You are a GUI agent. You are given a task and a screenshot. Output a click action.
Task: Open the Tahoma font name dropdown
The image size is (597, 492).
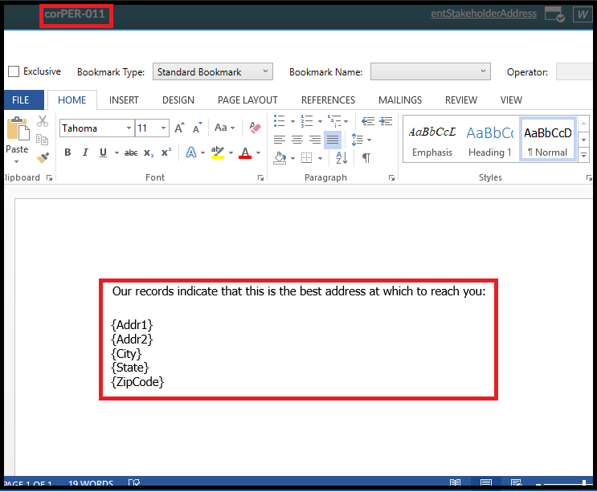[129, 128]
